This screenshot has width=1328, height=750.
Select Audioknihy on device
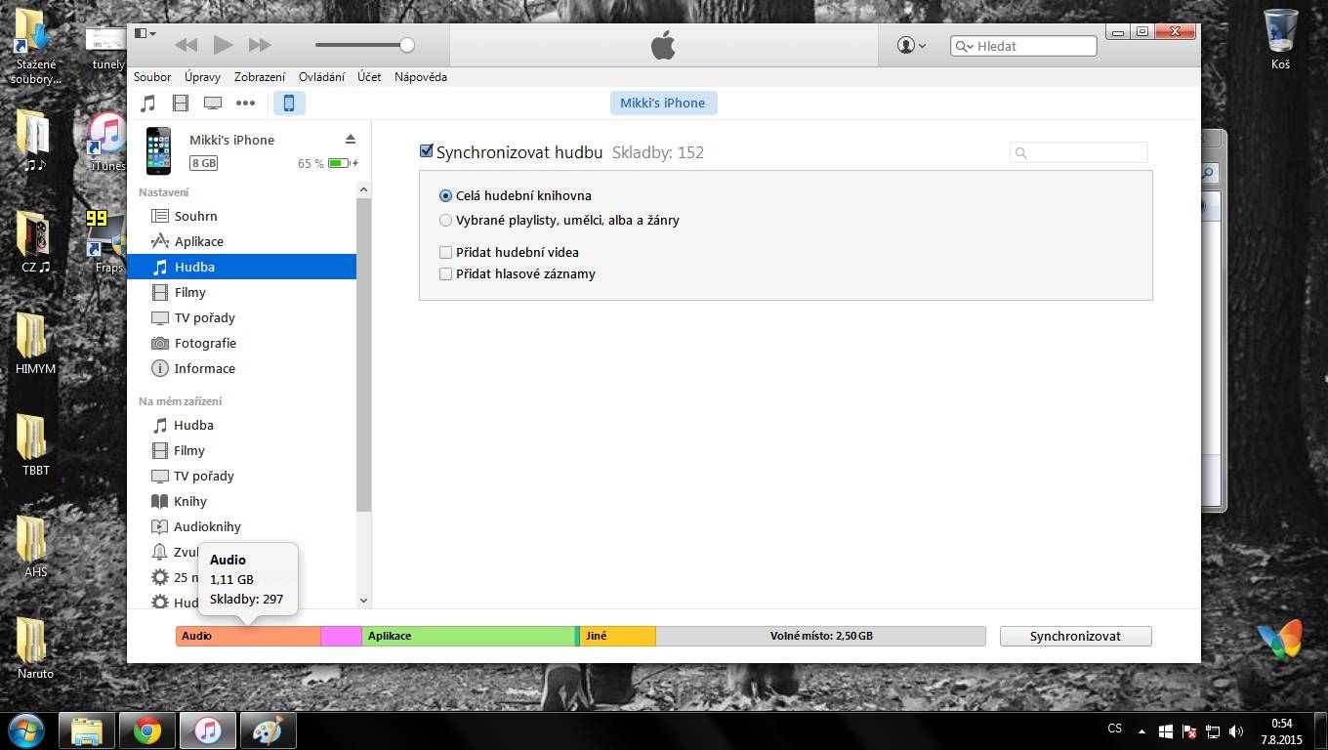click(x=241, y=526)
